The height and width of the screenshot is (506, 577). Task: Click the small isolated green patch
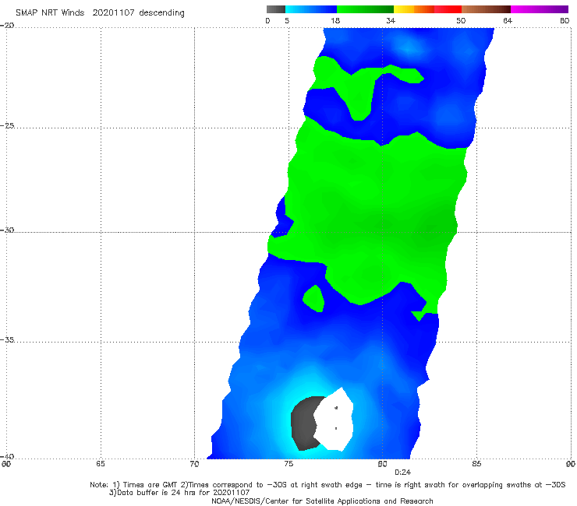pyautogui.click(x=314, y=299)
